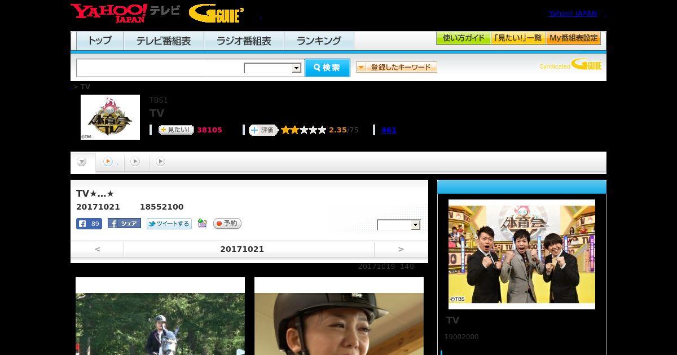Click the Syndicated G-Guide logo

point(570,65)
